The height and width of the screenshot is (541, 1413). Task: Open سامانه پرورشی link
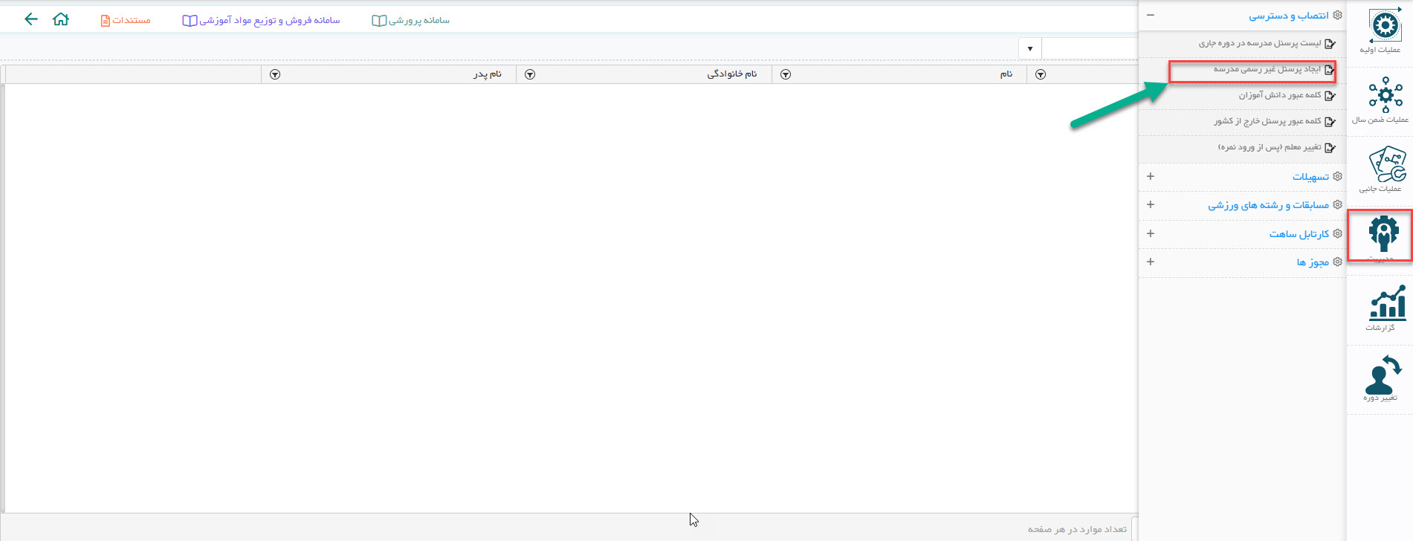(x=411, y=20)
